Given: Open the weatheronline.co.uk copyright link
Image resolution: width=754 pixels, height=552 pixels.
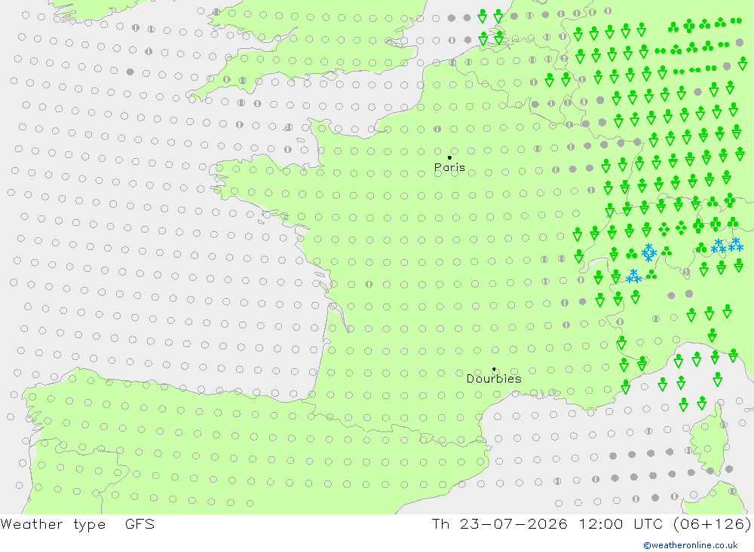Looking at the screenshot, I should 690,545.
